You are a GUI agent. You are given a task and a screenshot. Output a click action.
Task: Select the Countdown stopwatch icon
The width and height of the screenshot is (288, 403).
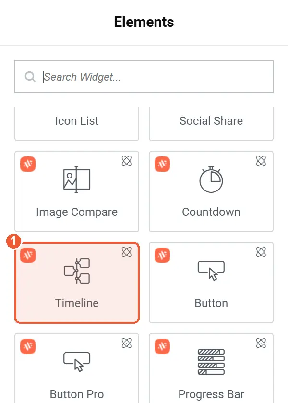[x=211, y=179]
